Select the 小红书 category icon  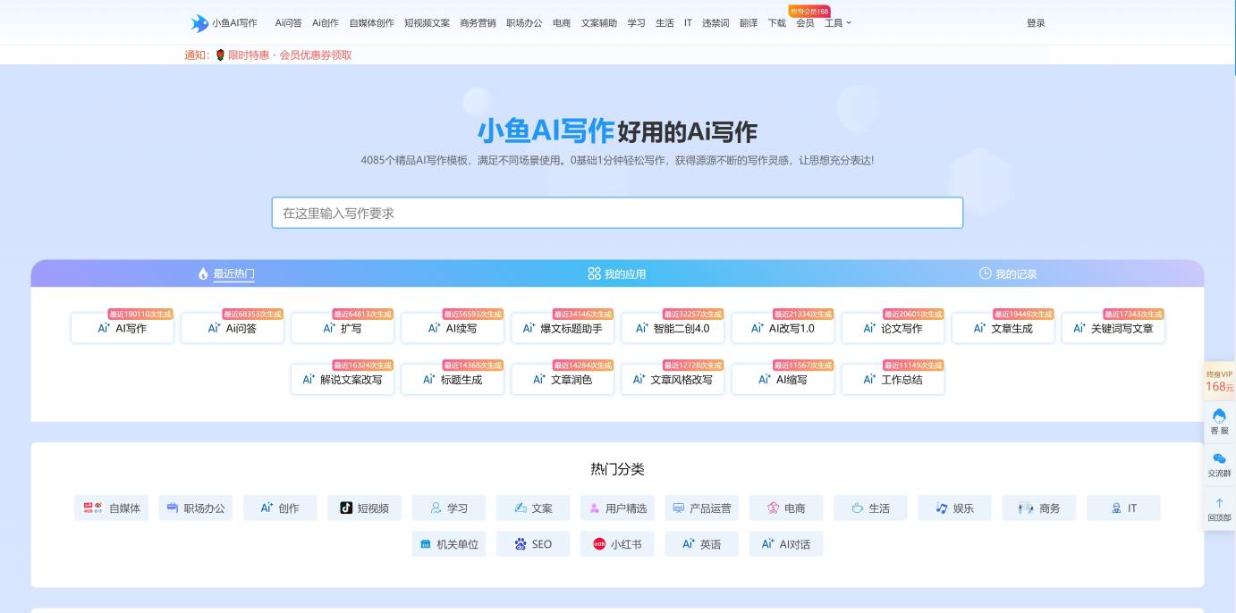(599, 544)
